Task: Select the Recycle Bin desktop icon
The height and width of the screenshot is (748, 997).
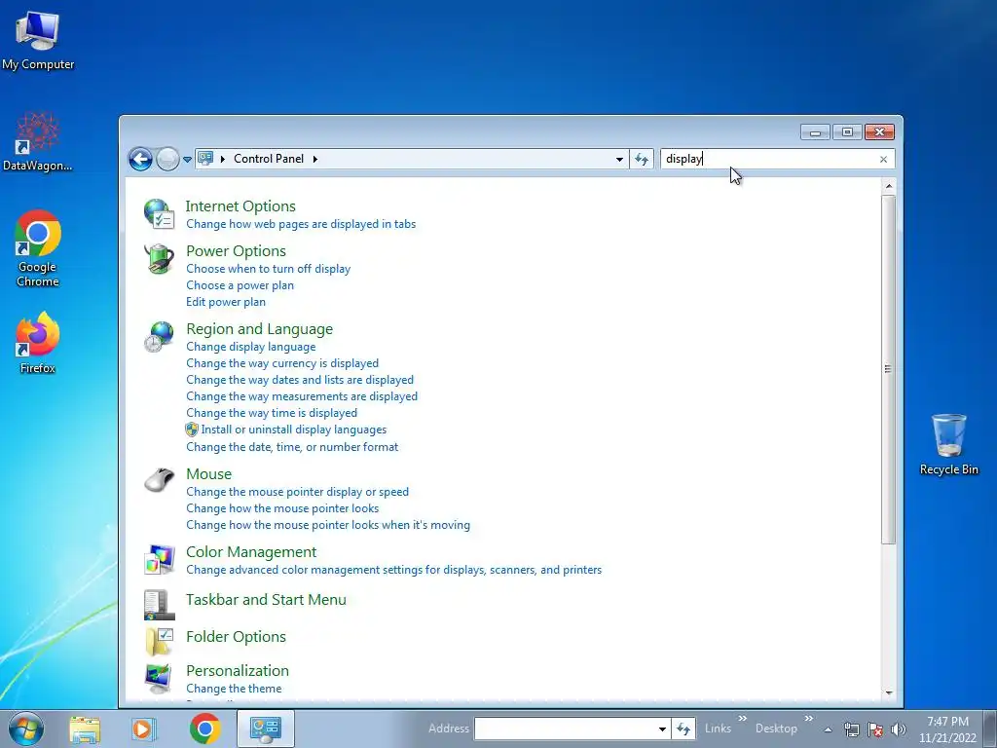Action: (x=948, y=444)
